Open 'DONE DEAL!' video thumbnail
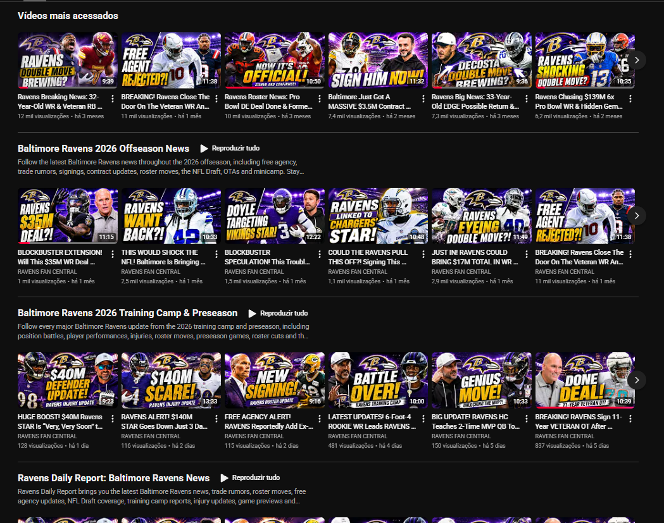The image size is (664, 523). point(585,381)
